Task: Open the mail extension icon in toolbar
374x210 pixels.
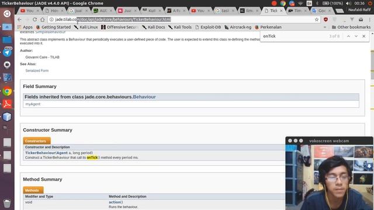Action: tap(361, 19)
